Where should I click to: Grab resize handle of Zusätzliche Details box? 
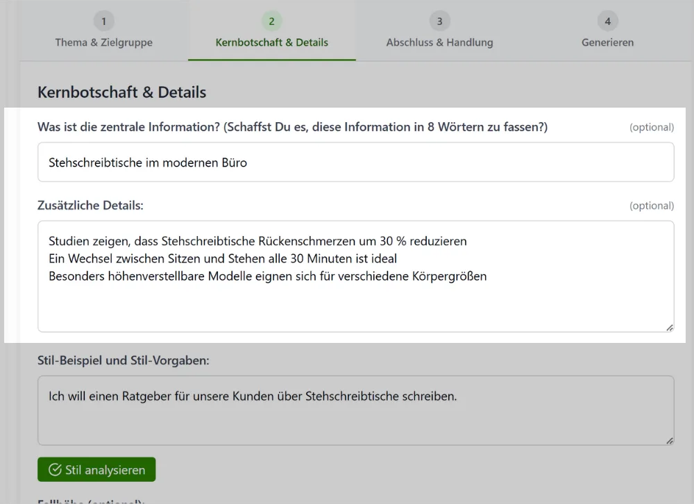point(670,328)
